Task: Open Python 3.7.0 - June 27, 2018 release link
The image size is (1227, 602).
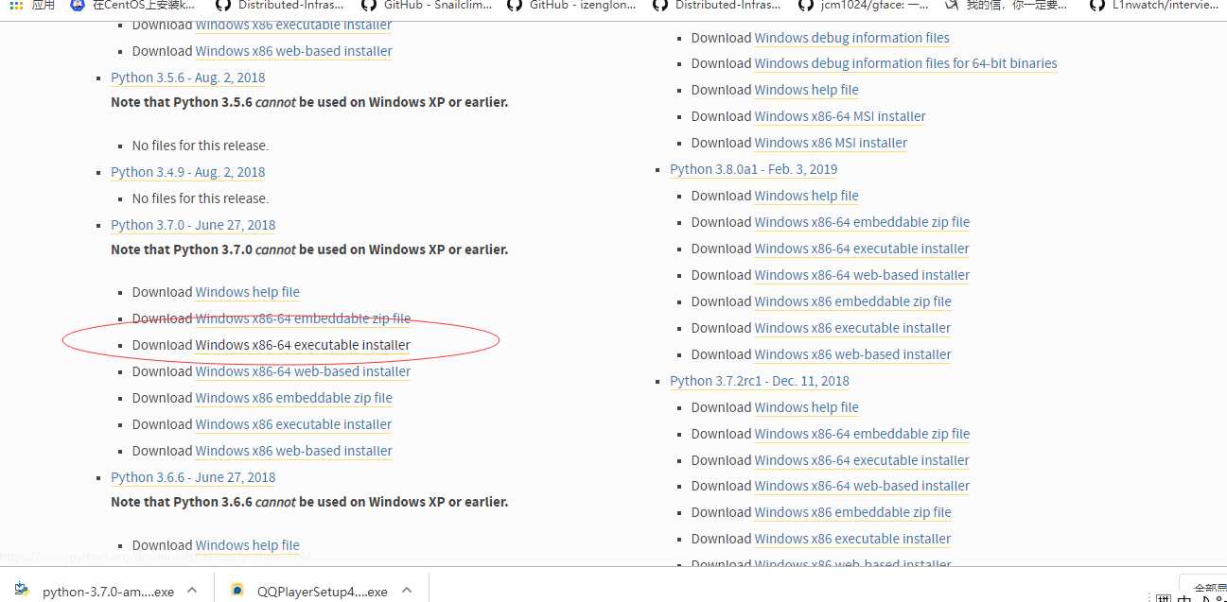Action: (x=193, y=225)
